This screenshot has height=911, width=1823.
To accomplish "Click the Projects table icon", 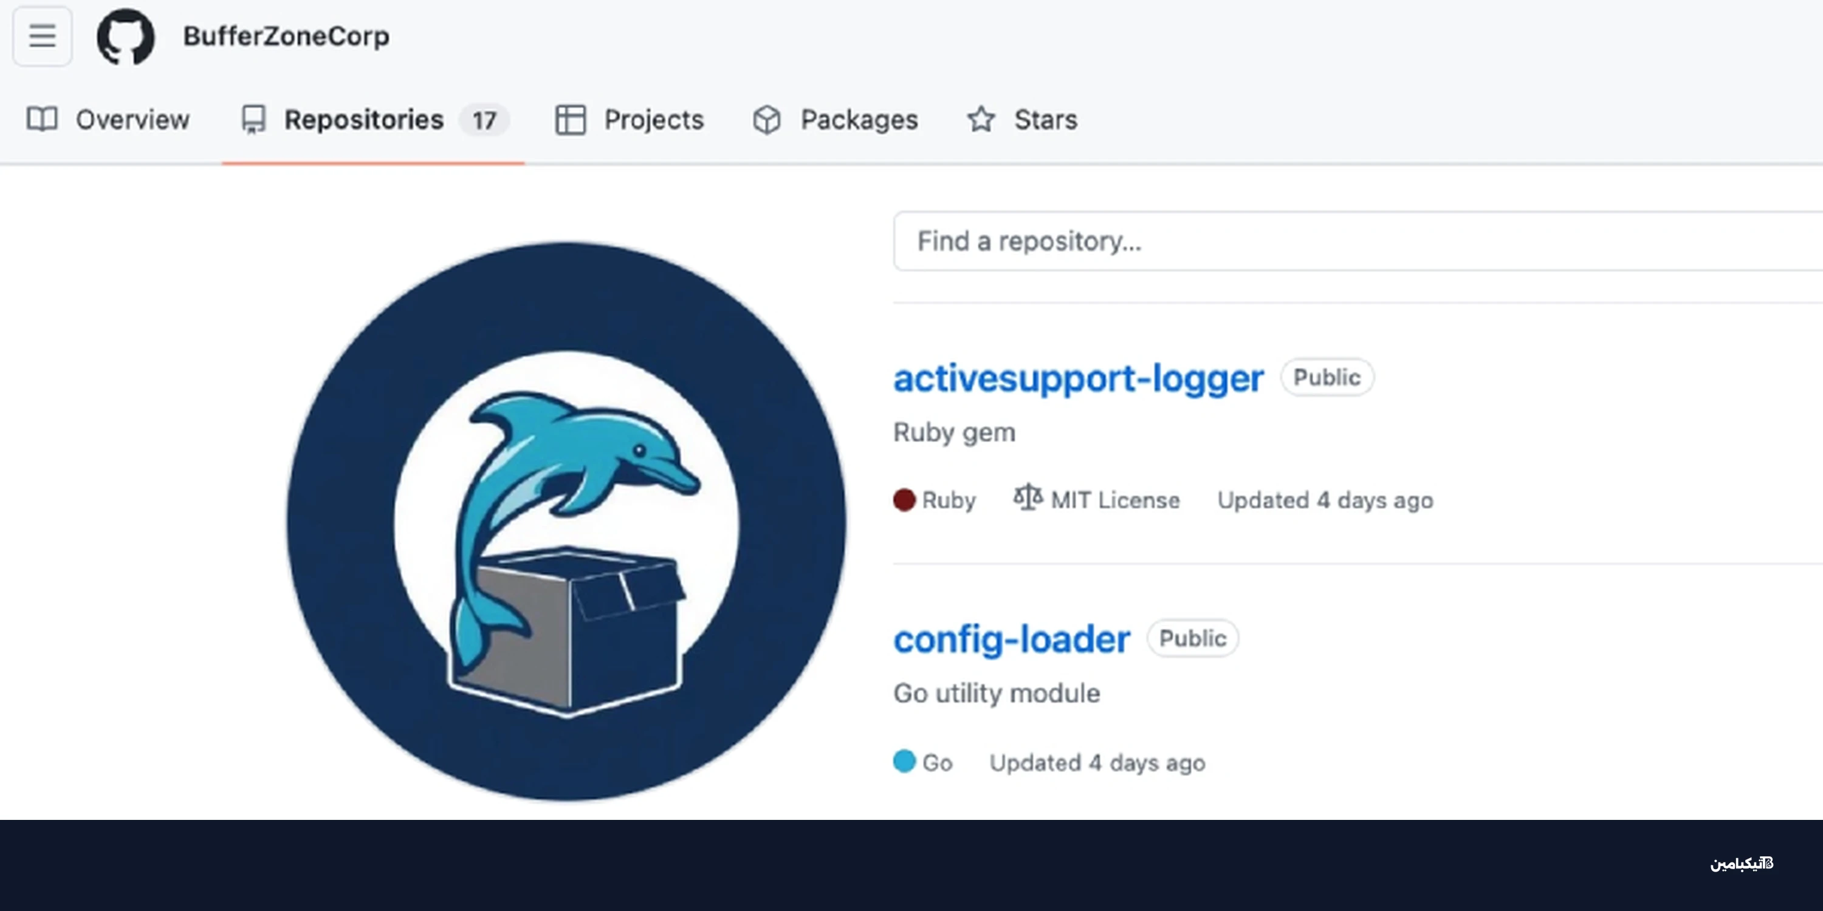I will click(571, 120).
